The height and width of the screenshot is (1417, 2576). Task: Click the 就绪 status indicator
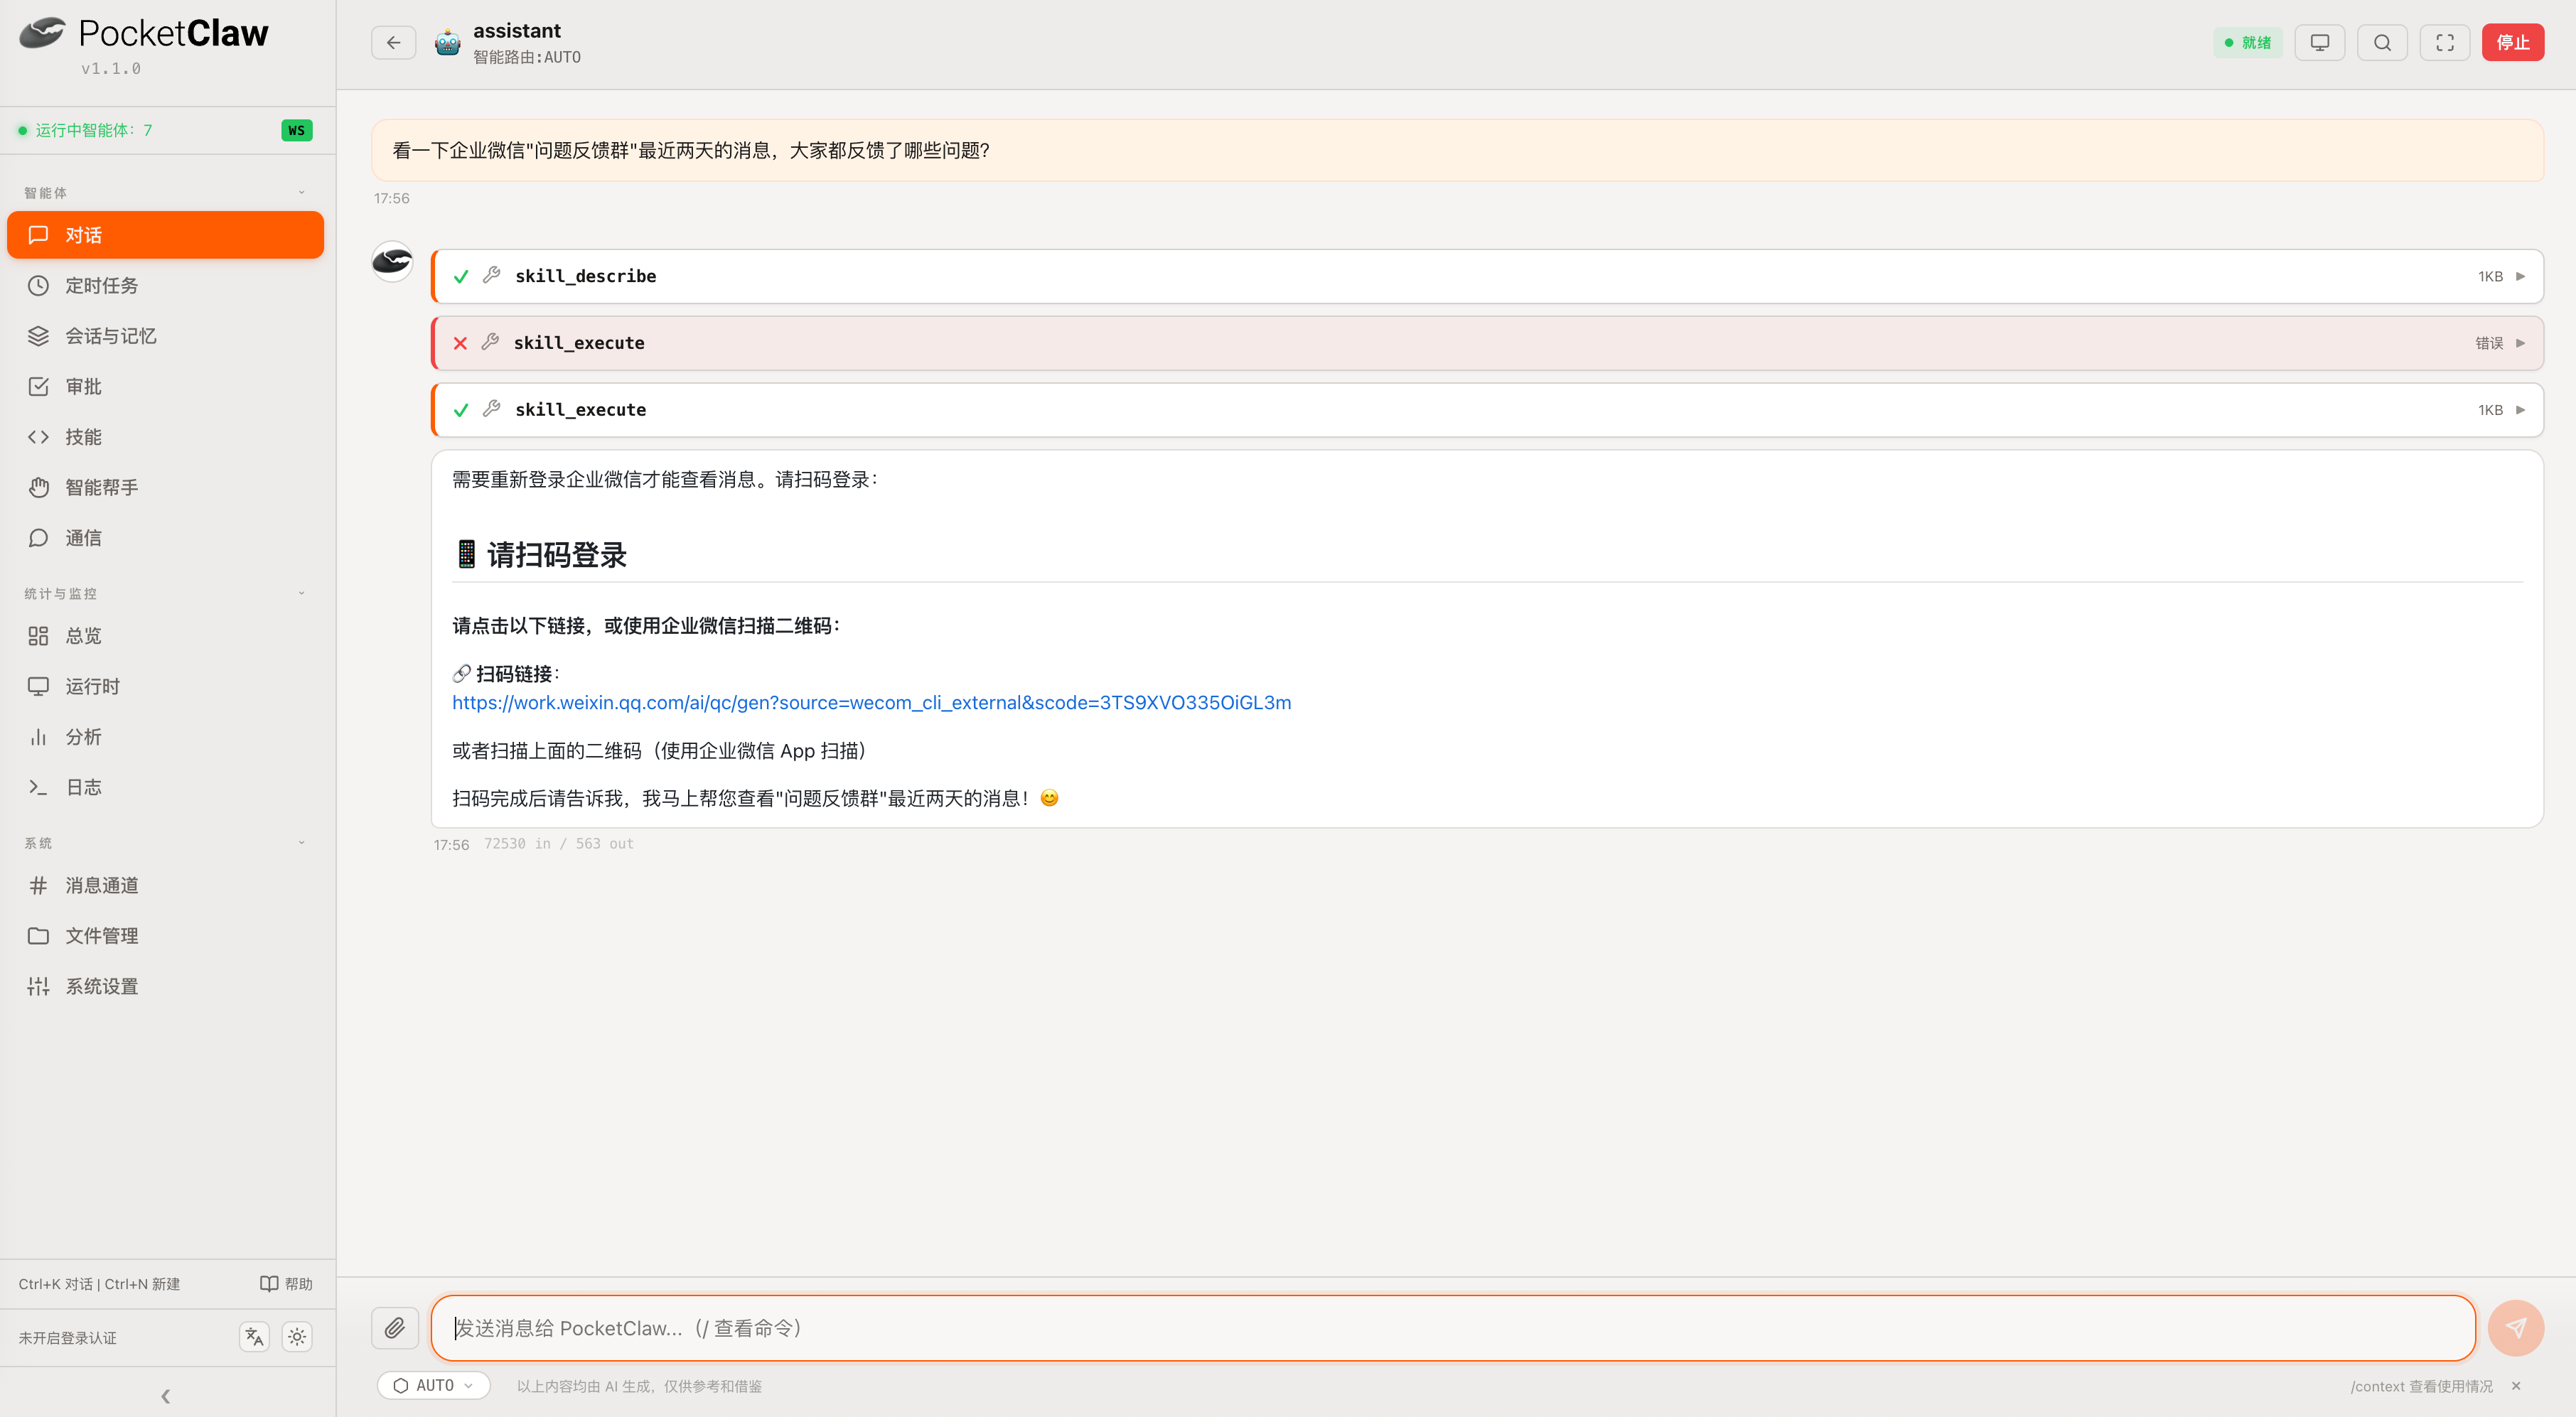point(2247,42)
